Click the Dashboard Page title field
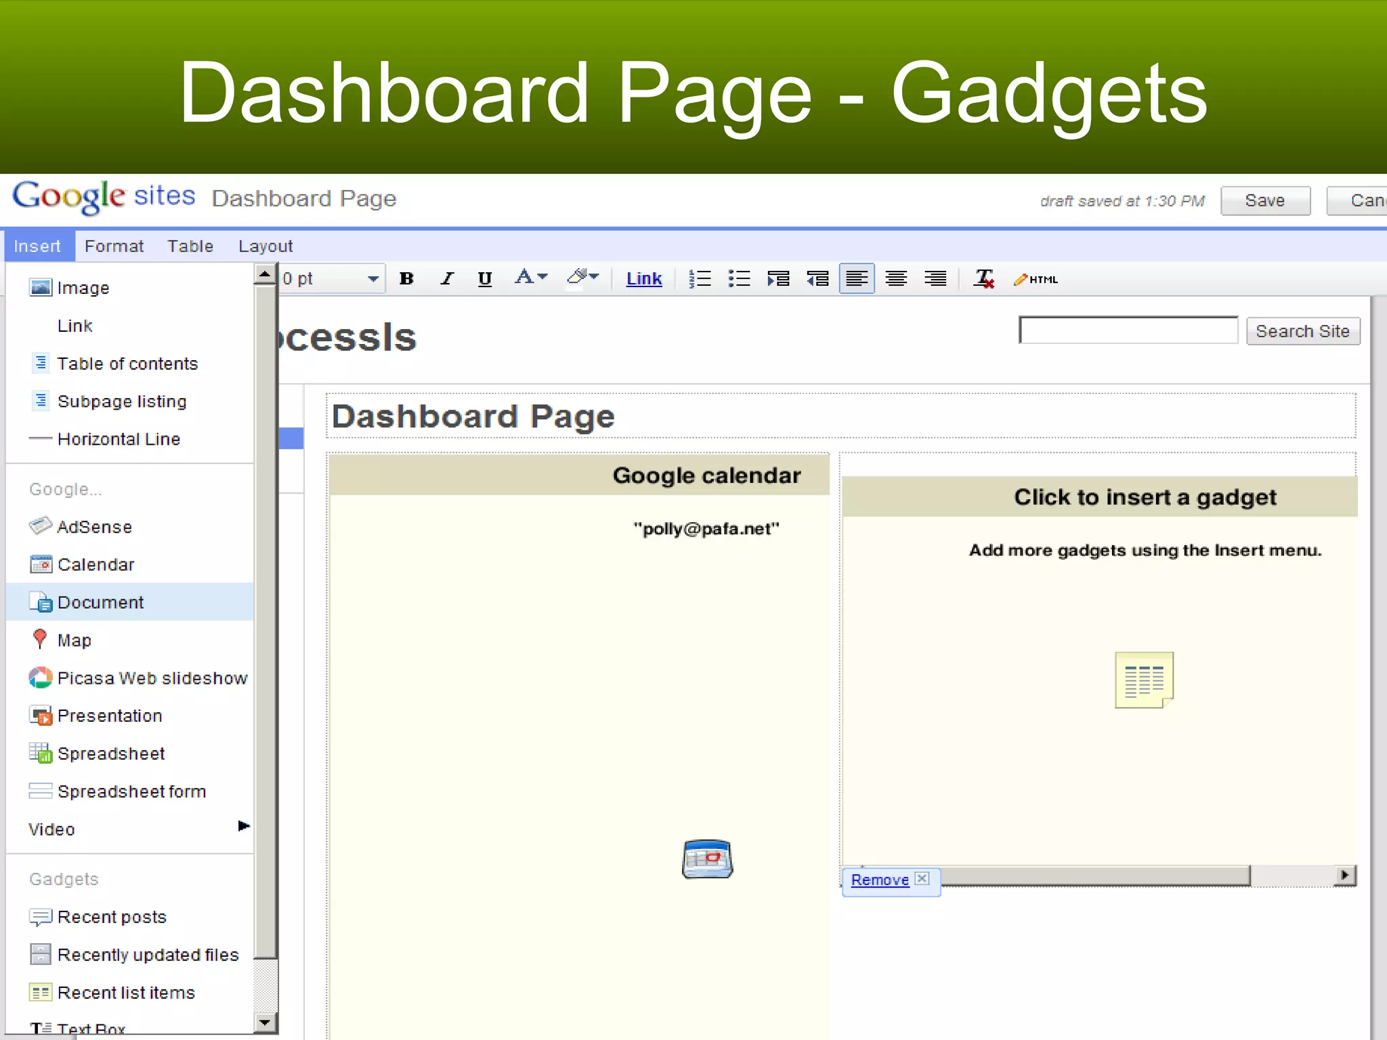This screenshot has width=1387, height=1040. click(841, 416)
